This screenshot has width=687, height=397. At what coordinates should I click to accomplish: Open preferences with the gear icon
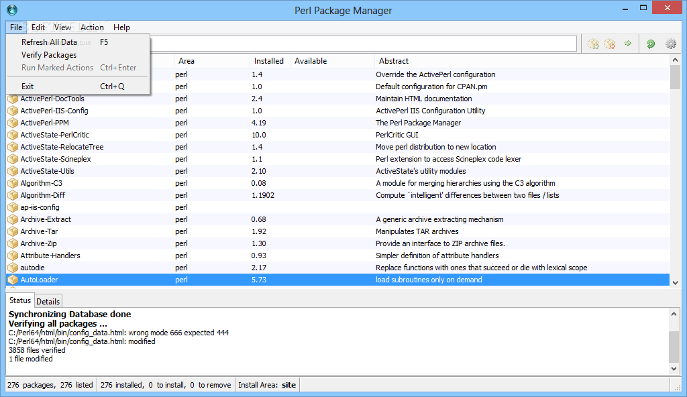(671, 44)
